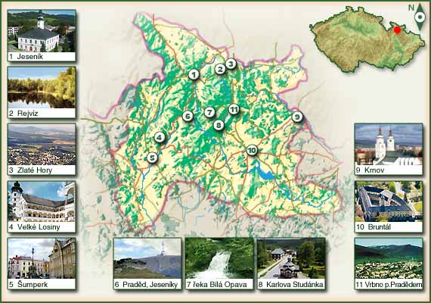The width and height of the screenshot is (431, 303).
Task: Click map marker 11 for Vrbno
Action: pyautogui.click(x=234, y=110)
